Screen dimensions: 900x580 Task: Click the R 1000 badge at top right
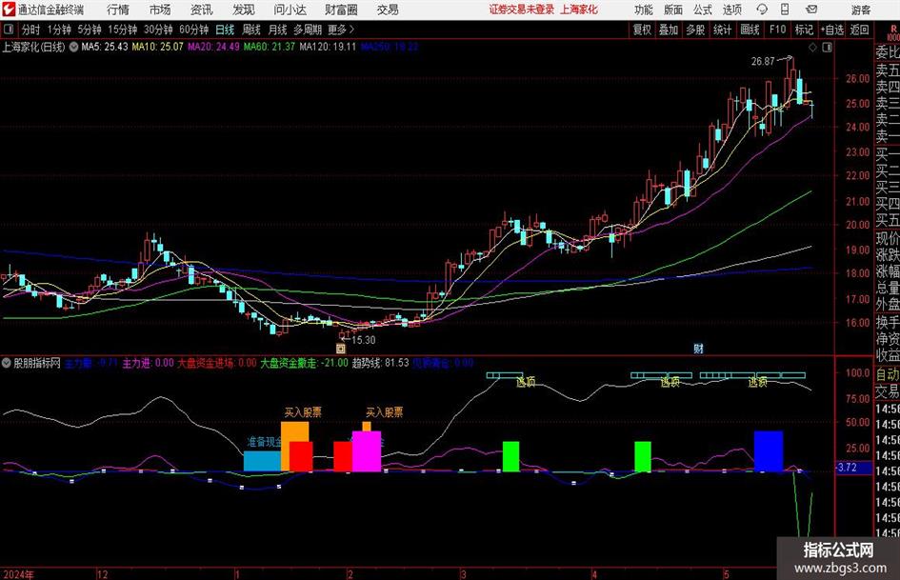tap(893, 32)
